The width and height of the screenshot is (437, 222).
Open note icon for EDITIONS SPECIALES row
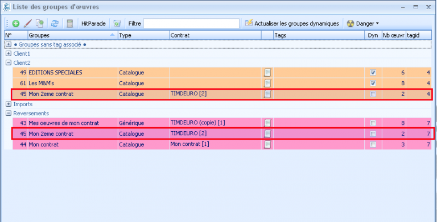click(267, 73)
